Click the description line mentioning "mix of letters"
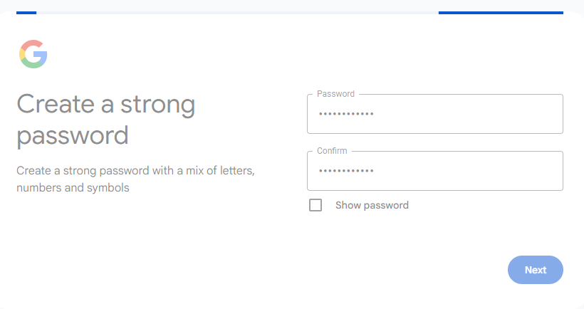This screenshot has width=584, height=309. pyautogui.click(x=135, y=172)
